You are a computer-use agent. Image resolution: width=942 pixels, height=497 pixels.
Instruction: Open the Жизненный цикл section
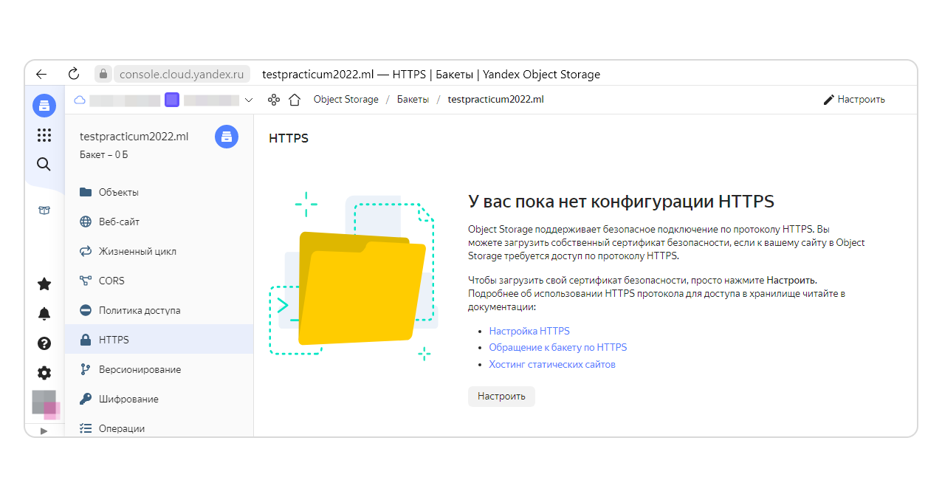tap(159, 251)
